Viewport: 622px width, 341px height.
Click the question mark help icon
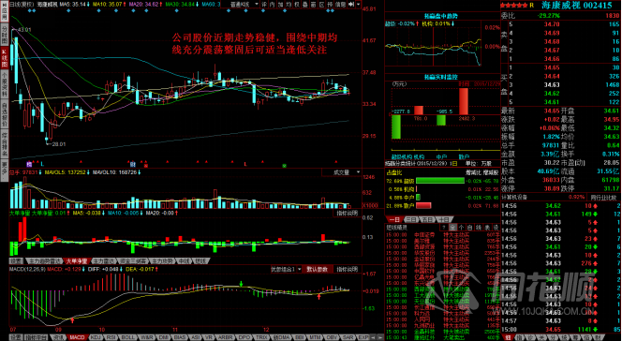[x=444, y=228]
